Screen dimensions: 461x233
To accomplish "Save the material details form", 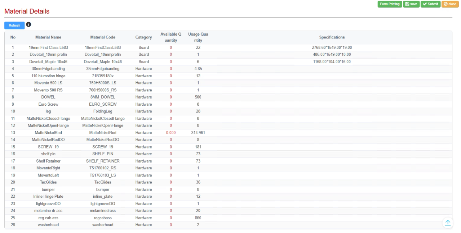I will [411, 4].
